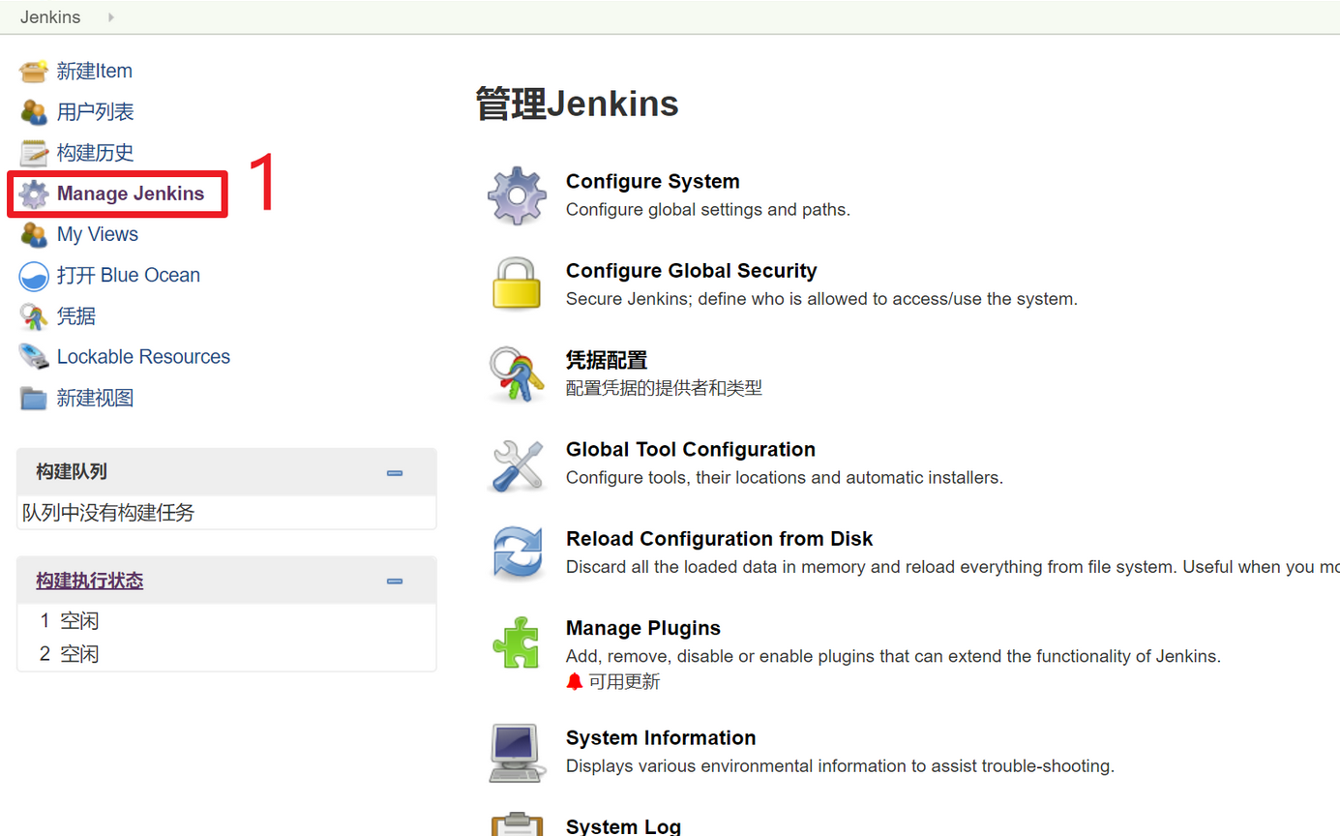Open System Log page
Image resolution: width=1340 pixels, height=836 pixels.
pyautogui.click(x=623, y=826)
